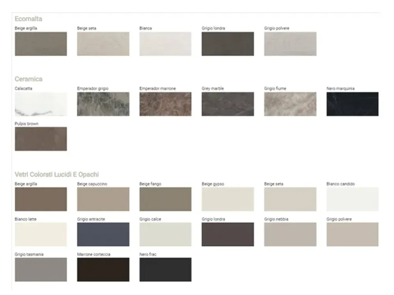This screenshot has width=394, height=295.
Task: Choose Grigio londra in the Ecomalta section
Action: click(228, 44)
